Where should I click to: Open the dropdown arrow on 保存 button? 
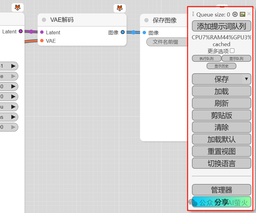pos(246,79)
